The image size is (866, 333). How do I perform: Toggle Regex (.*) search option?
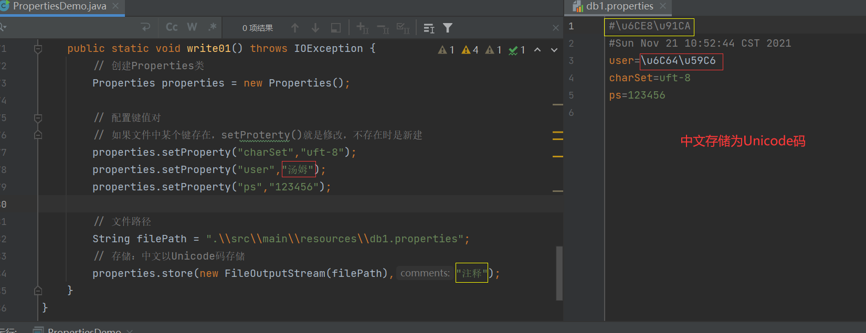coord(212,27)
